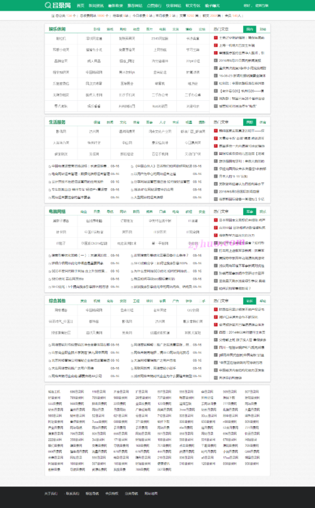
Task: Open the 生活服务 category heading
Action: (x=57, y=122)
